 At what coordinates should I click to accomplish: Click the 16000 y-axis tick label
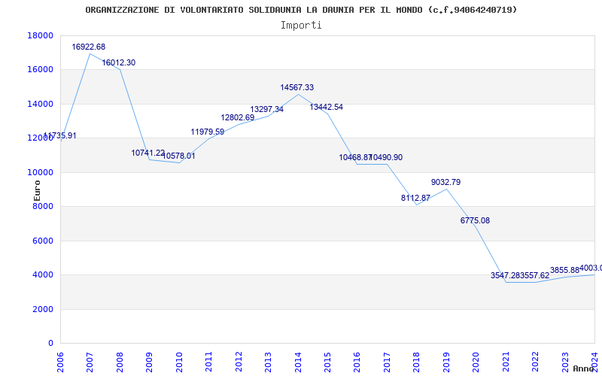(x=41, y=70)
